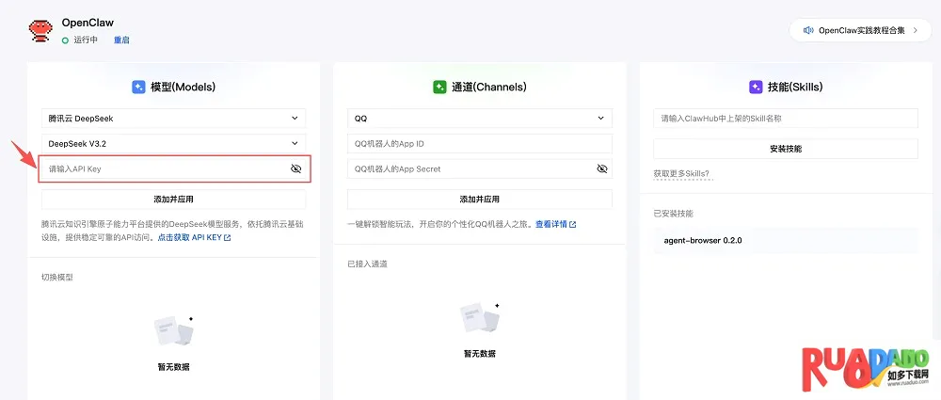Click the chevron arrow in tutorial button
The height and width of the screenshot is (400, 941).
click(916, 30)
